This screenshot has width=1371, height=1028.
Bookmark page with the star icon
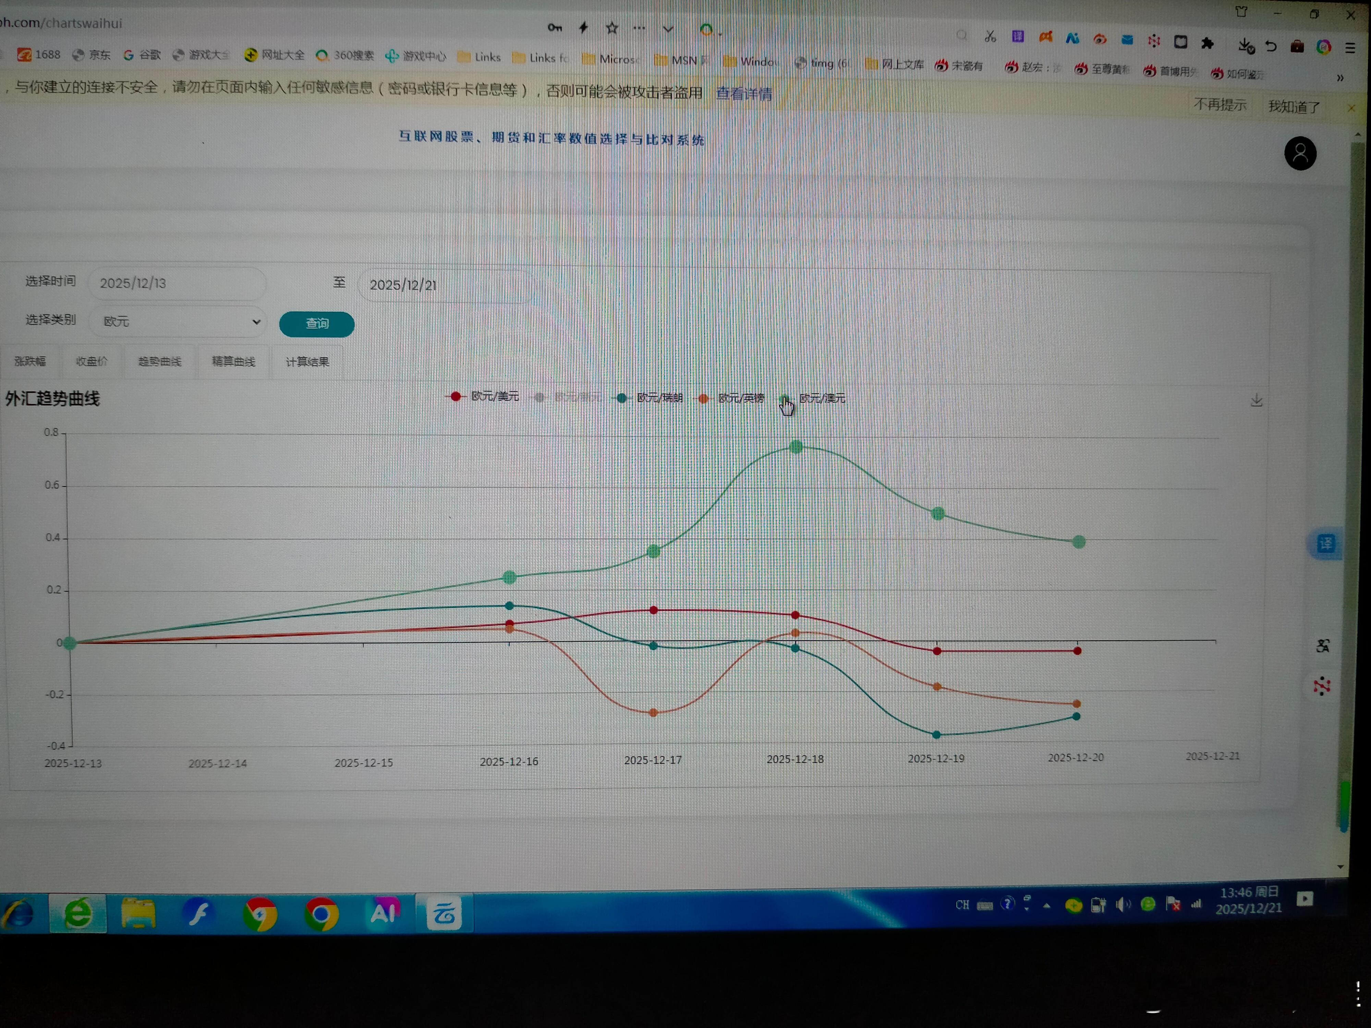pos(612,28)
